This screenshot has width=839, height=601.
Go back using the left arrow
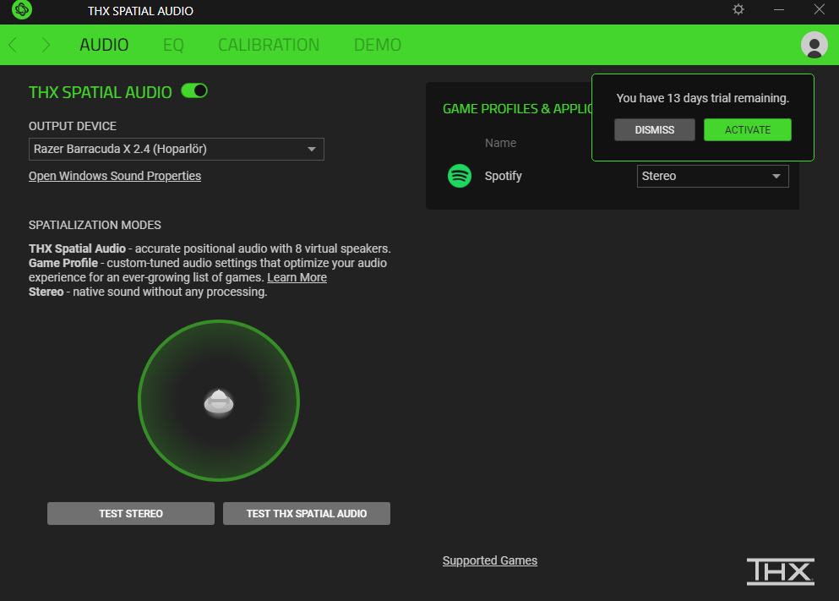click(13, 45)
